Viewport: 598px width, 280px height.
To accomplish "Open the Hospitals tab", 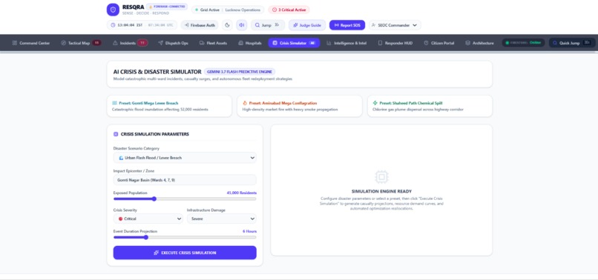I will click(x=250, y=43).
